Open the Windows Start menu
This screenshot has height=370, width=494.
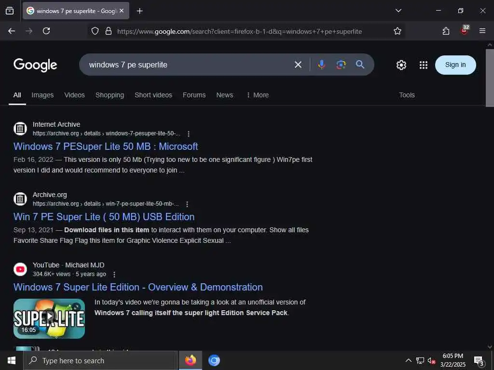click(12, 360)
